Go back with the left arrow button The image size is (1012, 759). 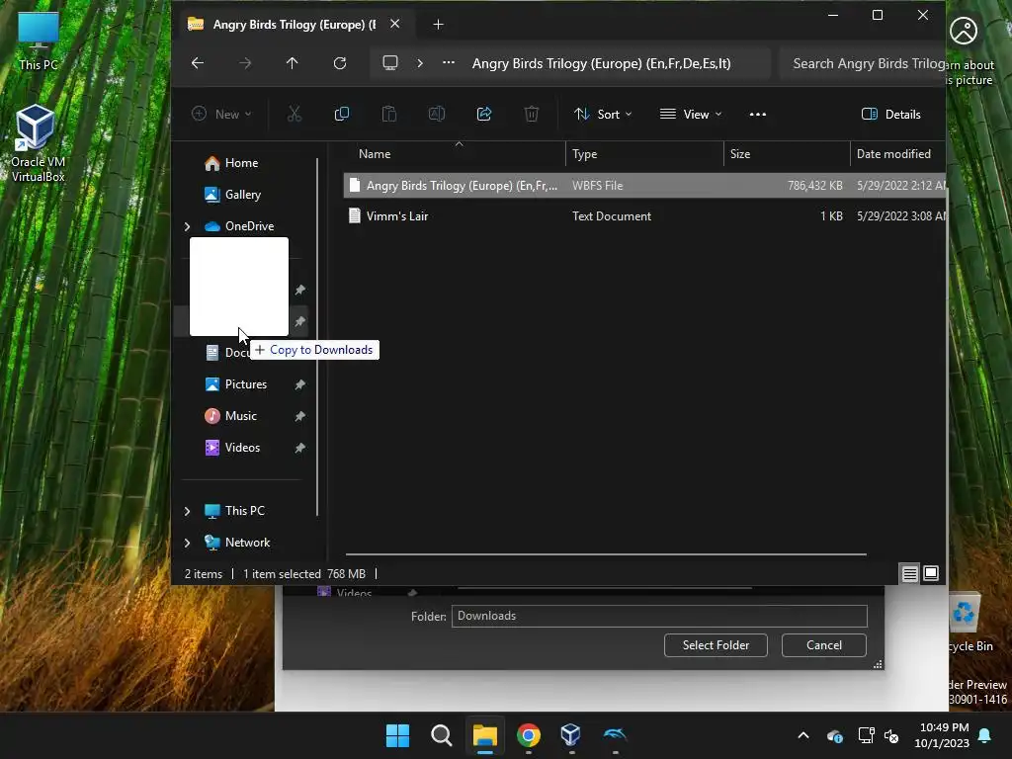pyautogui.click(x=198, y=62)
